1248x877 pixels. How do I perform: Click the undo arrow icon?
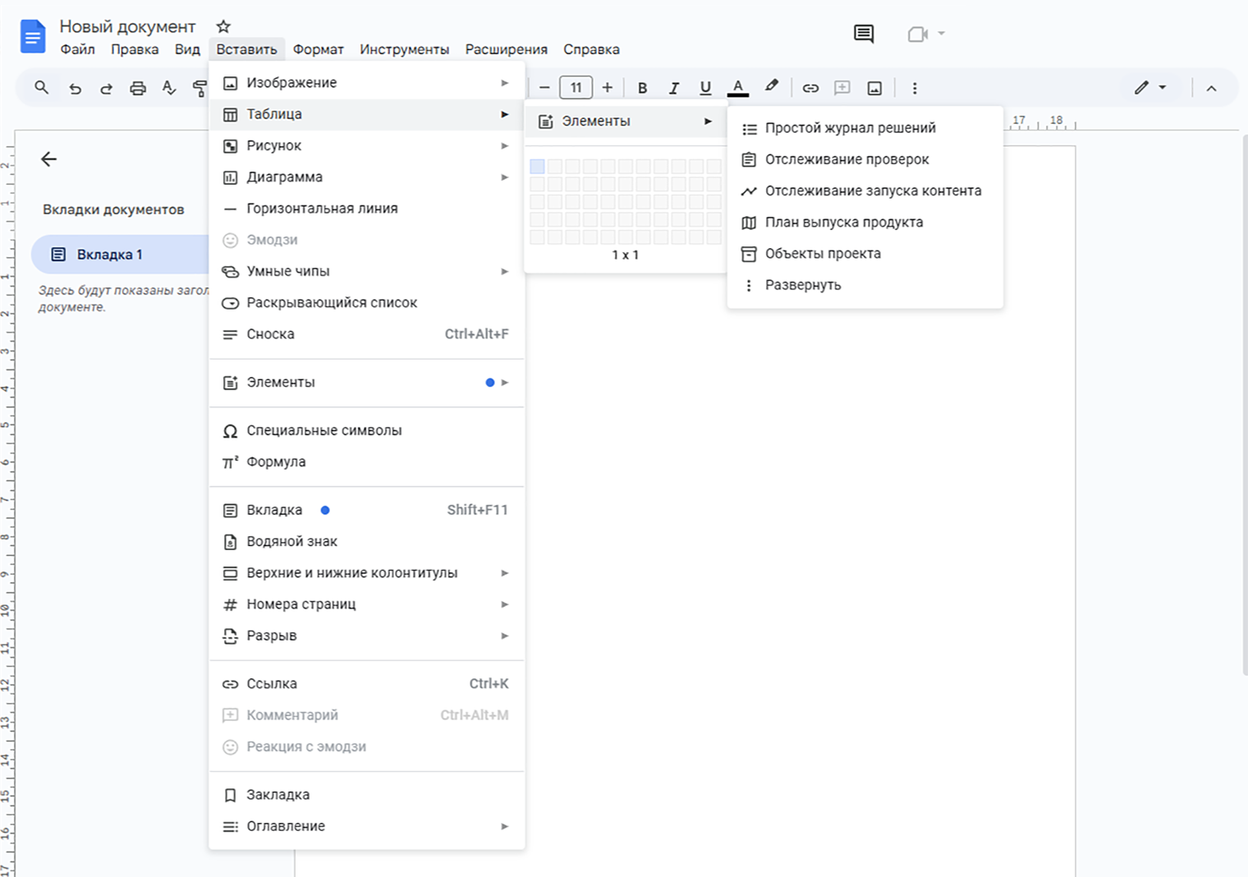tap(75, 88)
